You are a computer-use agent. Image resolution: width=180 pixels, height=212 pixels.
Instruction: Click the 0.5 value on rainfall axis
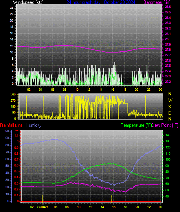coord(17,171)
